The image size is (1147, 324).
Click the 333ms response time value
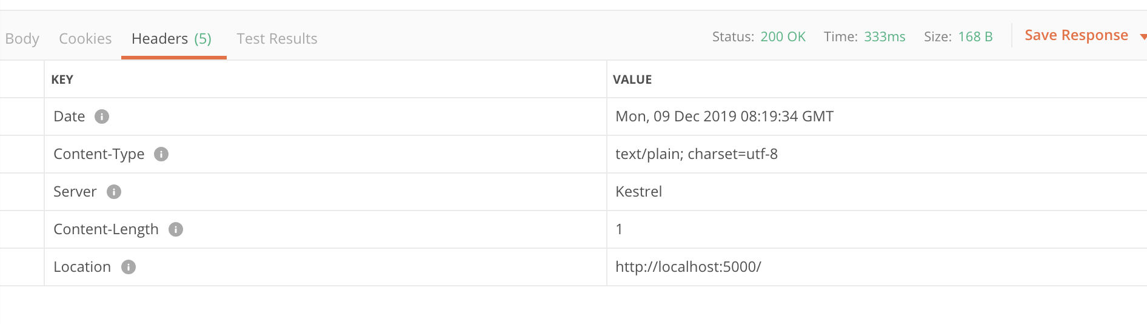(884, 37)
